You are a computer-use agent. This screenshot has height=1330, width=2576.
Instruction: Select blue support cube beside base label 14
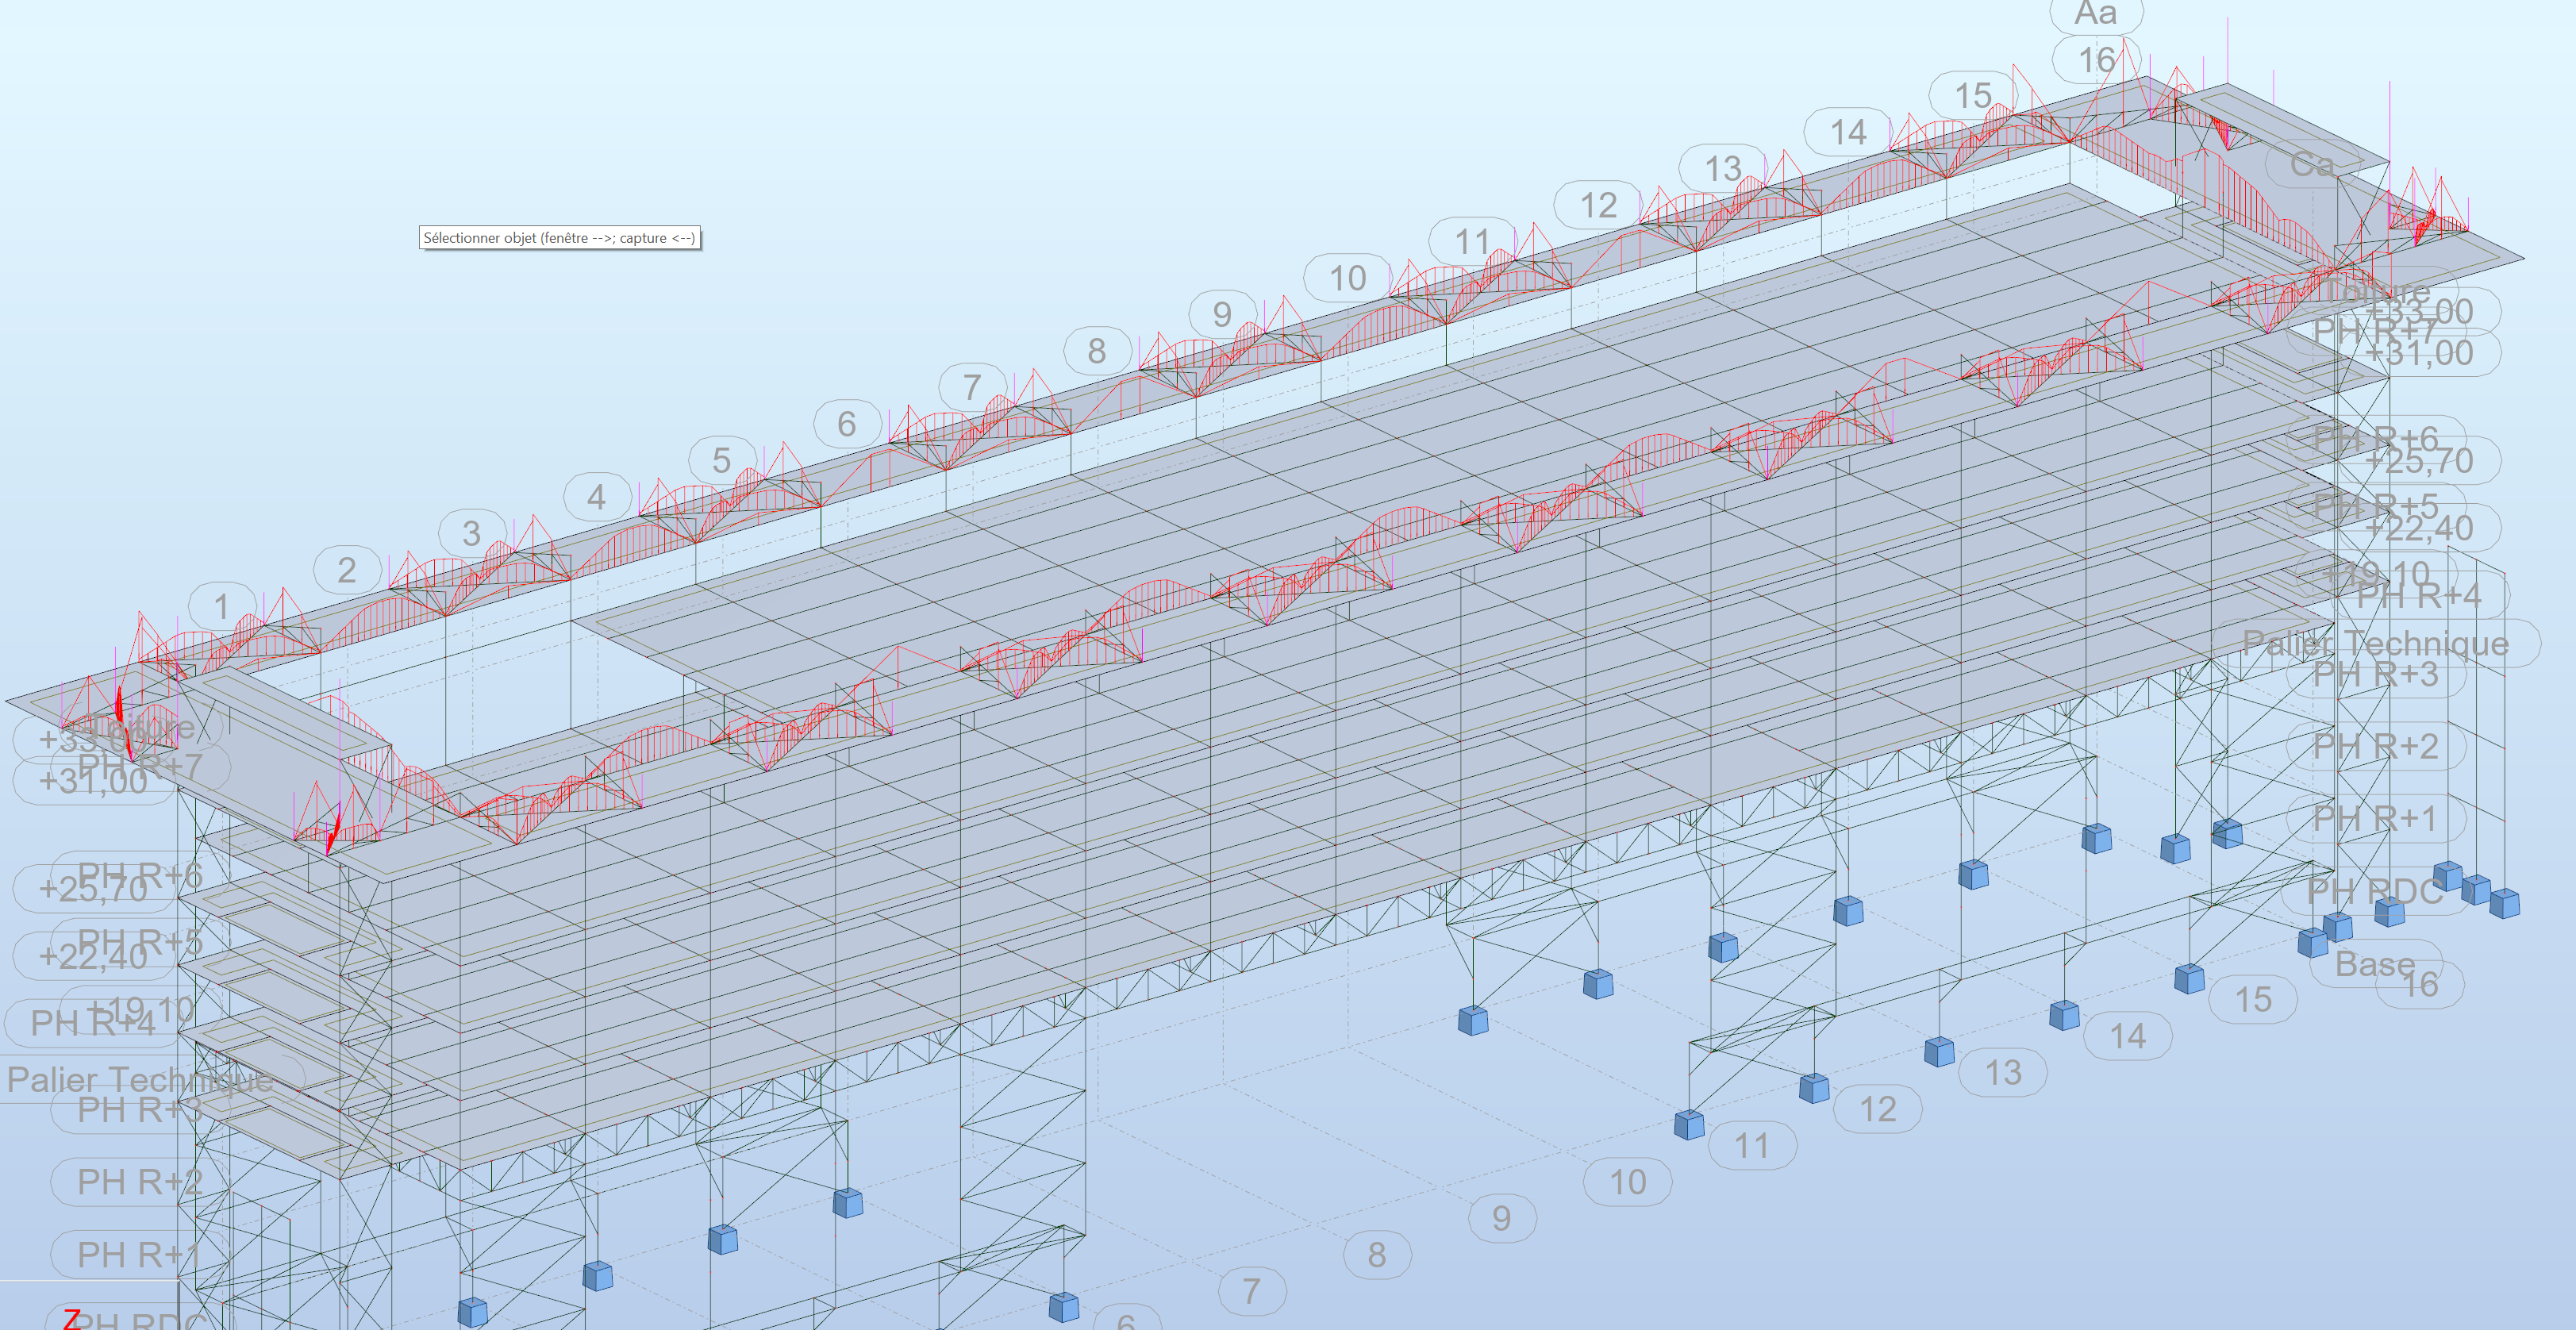pos(2064,1015)
